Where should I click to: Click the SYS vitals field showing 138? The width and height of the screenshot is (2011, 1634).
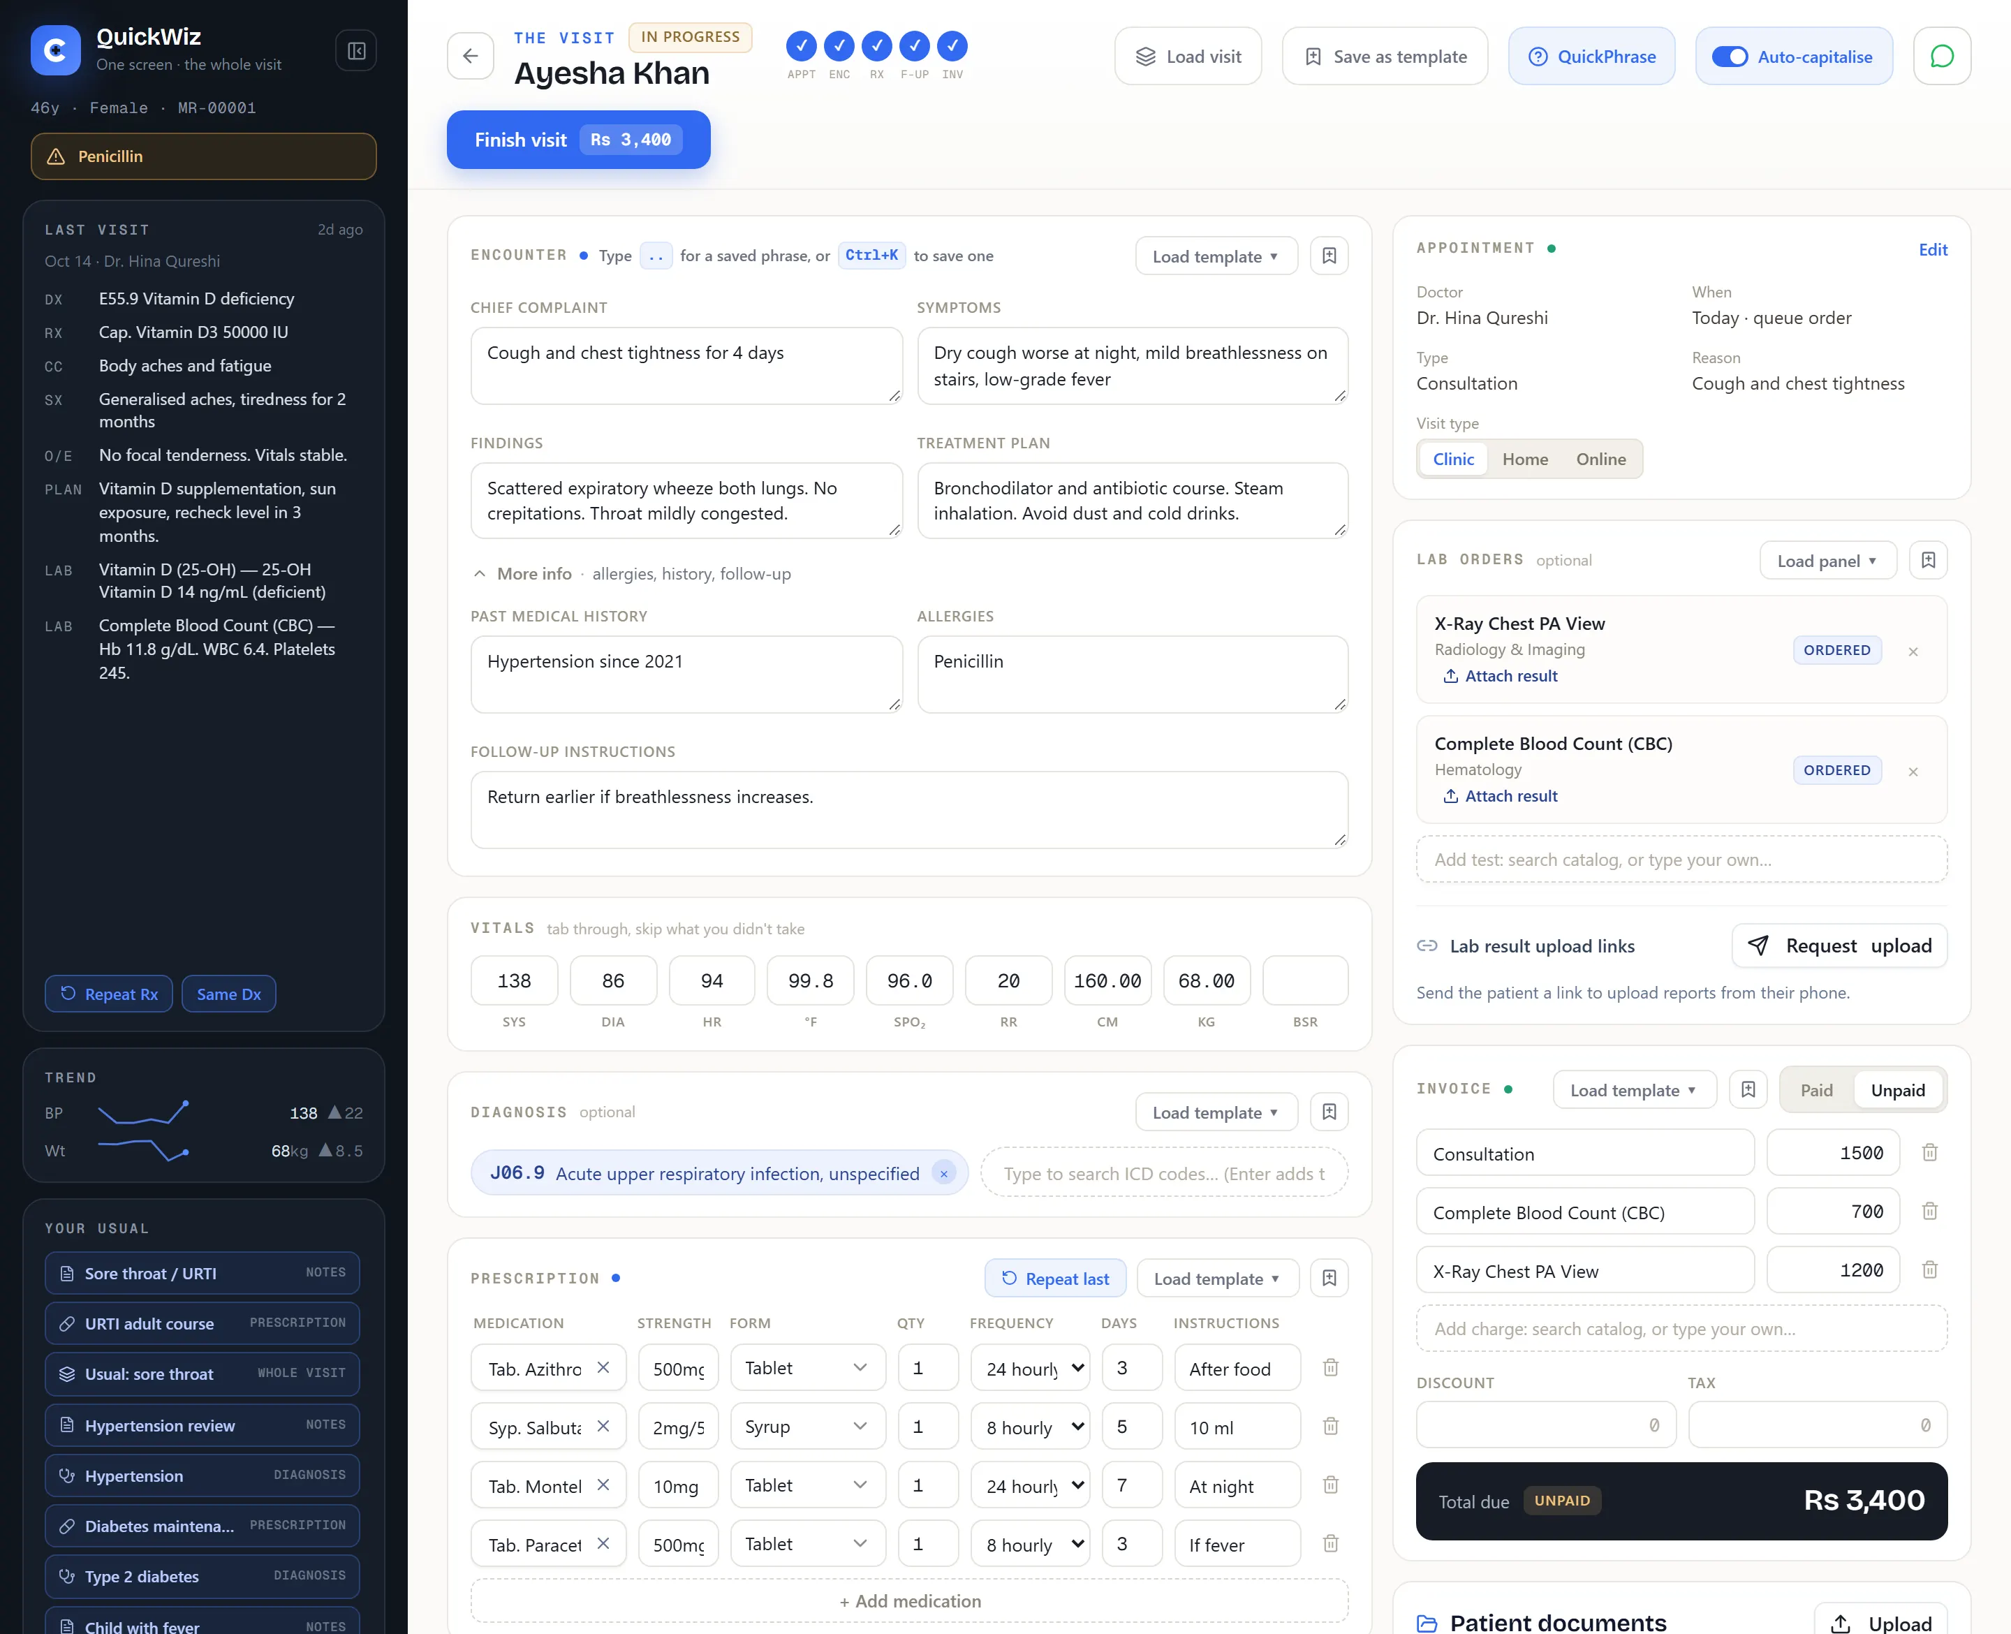coord(514,981)
